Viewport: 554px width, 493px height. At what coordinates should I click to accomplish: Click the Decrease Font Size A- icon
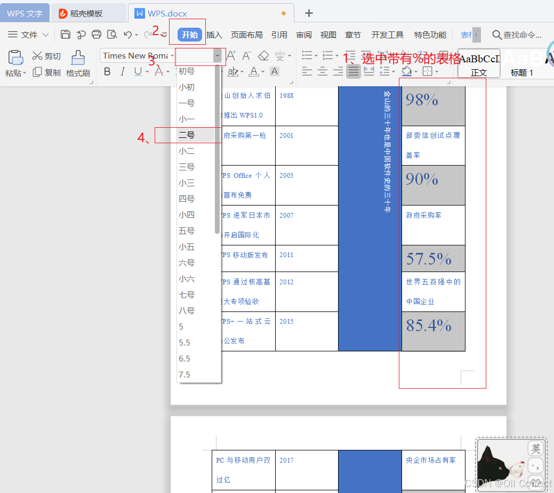[247, 55]
